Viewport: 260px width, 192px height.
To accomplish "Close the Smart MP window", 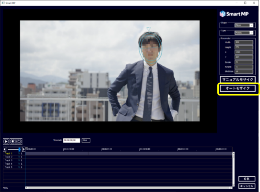I will [254, 3].
